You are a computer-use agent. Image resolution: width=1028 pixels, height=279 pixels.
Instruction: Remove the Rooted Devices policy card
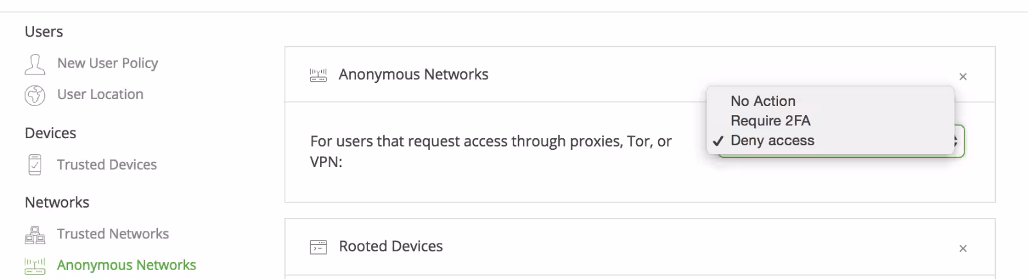pos(962,248)
